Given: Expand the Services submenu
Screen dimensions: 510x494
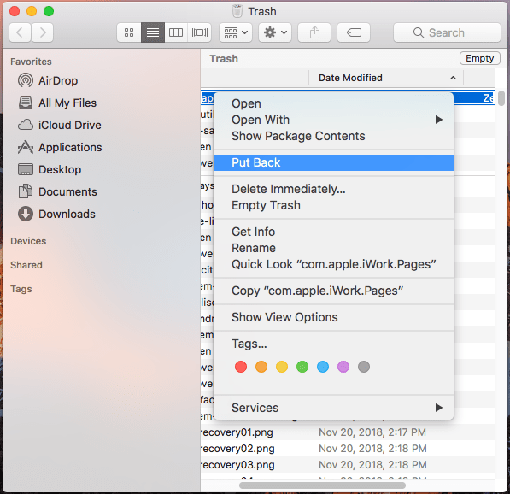Looking at the screenshot, I should [x=333, y=408].
